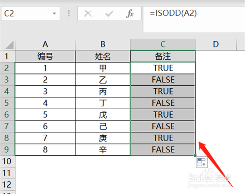The width and height of the screenshot is (245, 194).
Task: Select column C header
Action: click(x=163, y=45)
